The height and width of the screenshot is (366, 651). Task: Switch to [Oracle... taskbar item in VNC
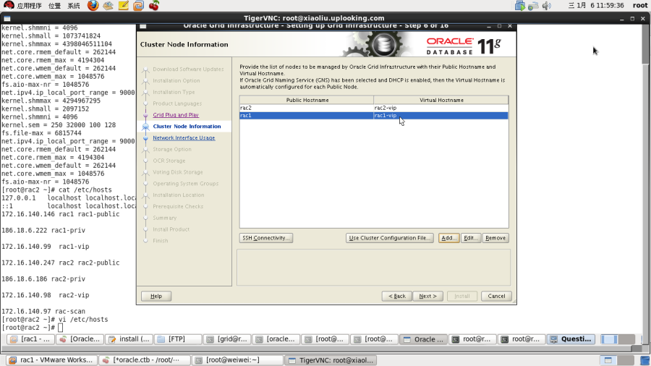[80, 339]
